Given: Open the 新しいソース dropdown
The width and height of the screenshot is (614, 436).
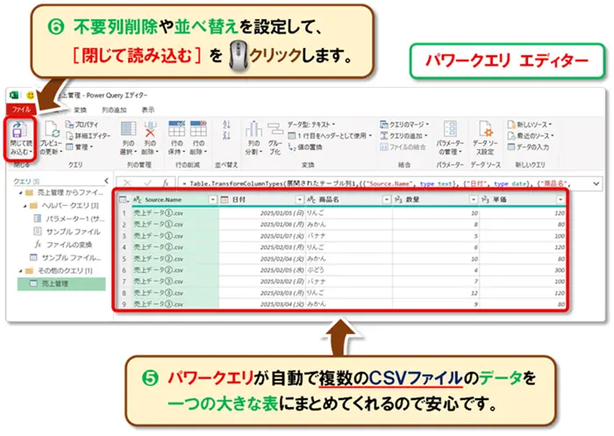Looking at the screenshot, I should pyautogui.click(x=530, y=125).
